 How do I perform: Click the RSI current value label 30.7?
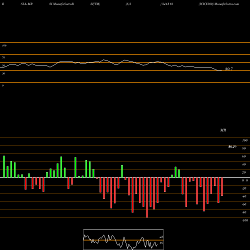tap(229, 69)
